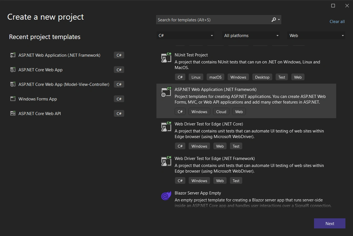Click Web tag on ASP.NET Web Application
353x236 pixels.
(x=239, y=112)
